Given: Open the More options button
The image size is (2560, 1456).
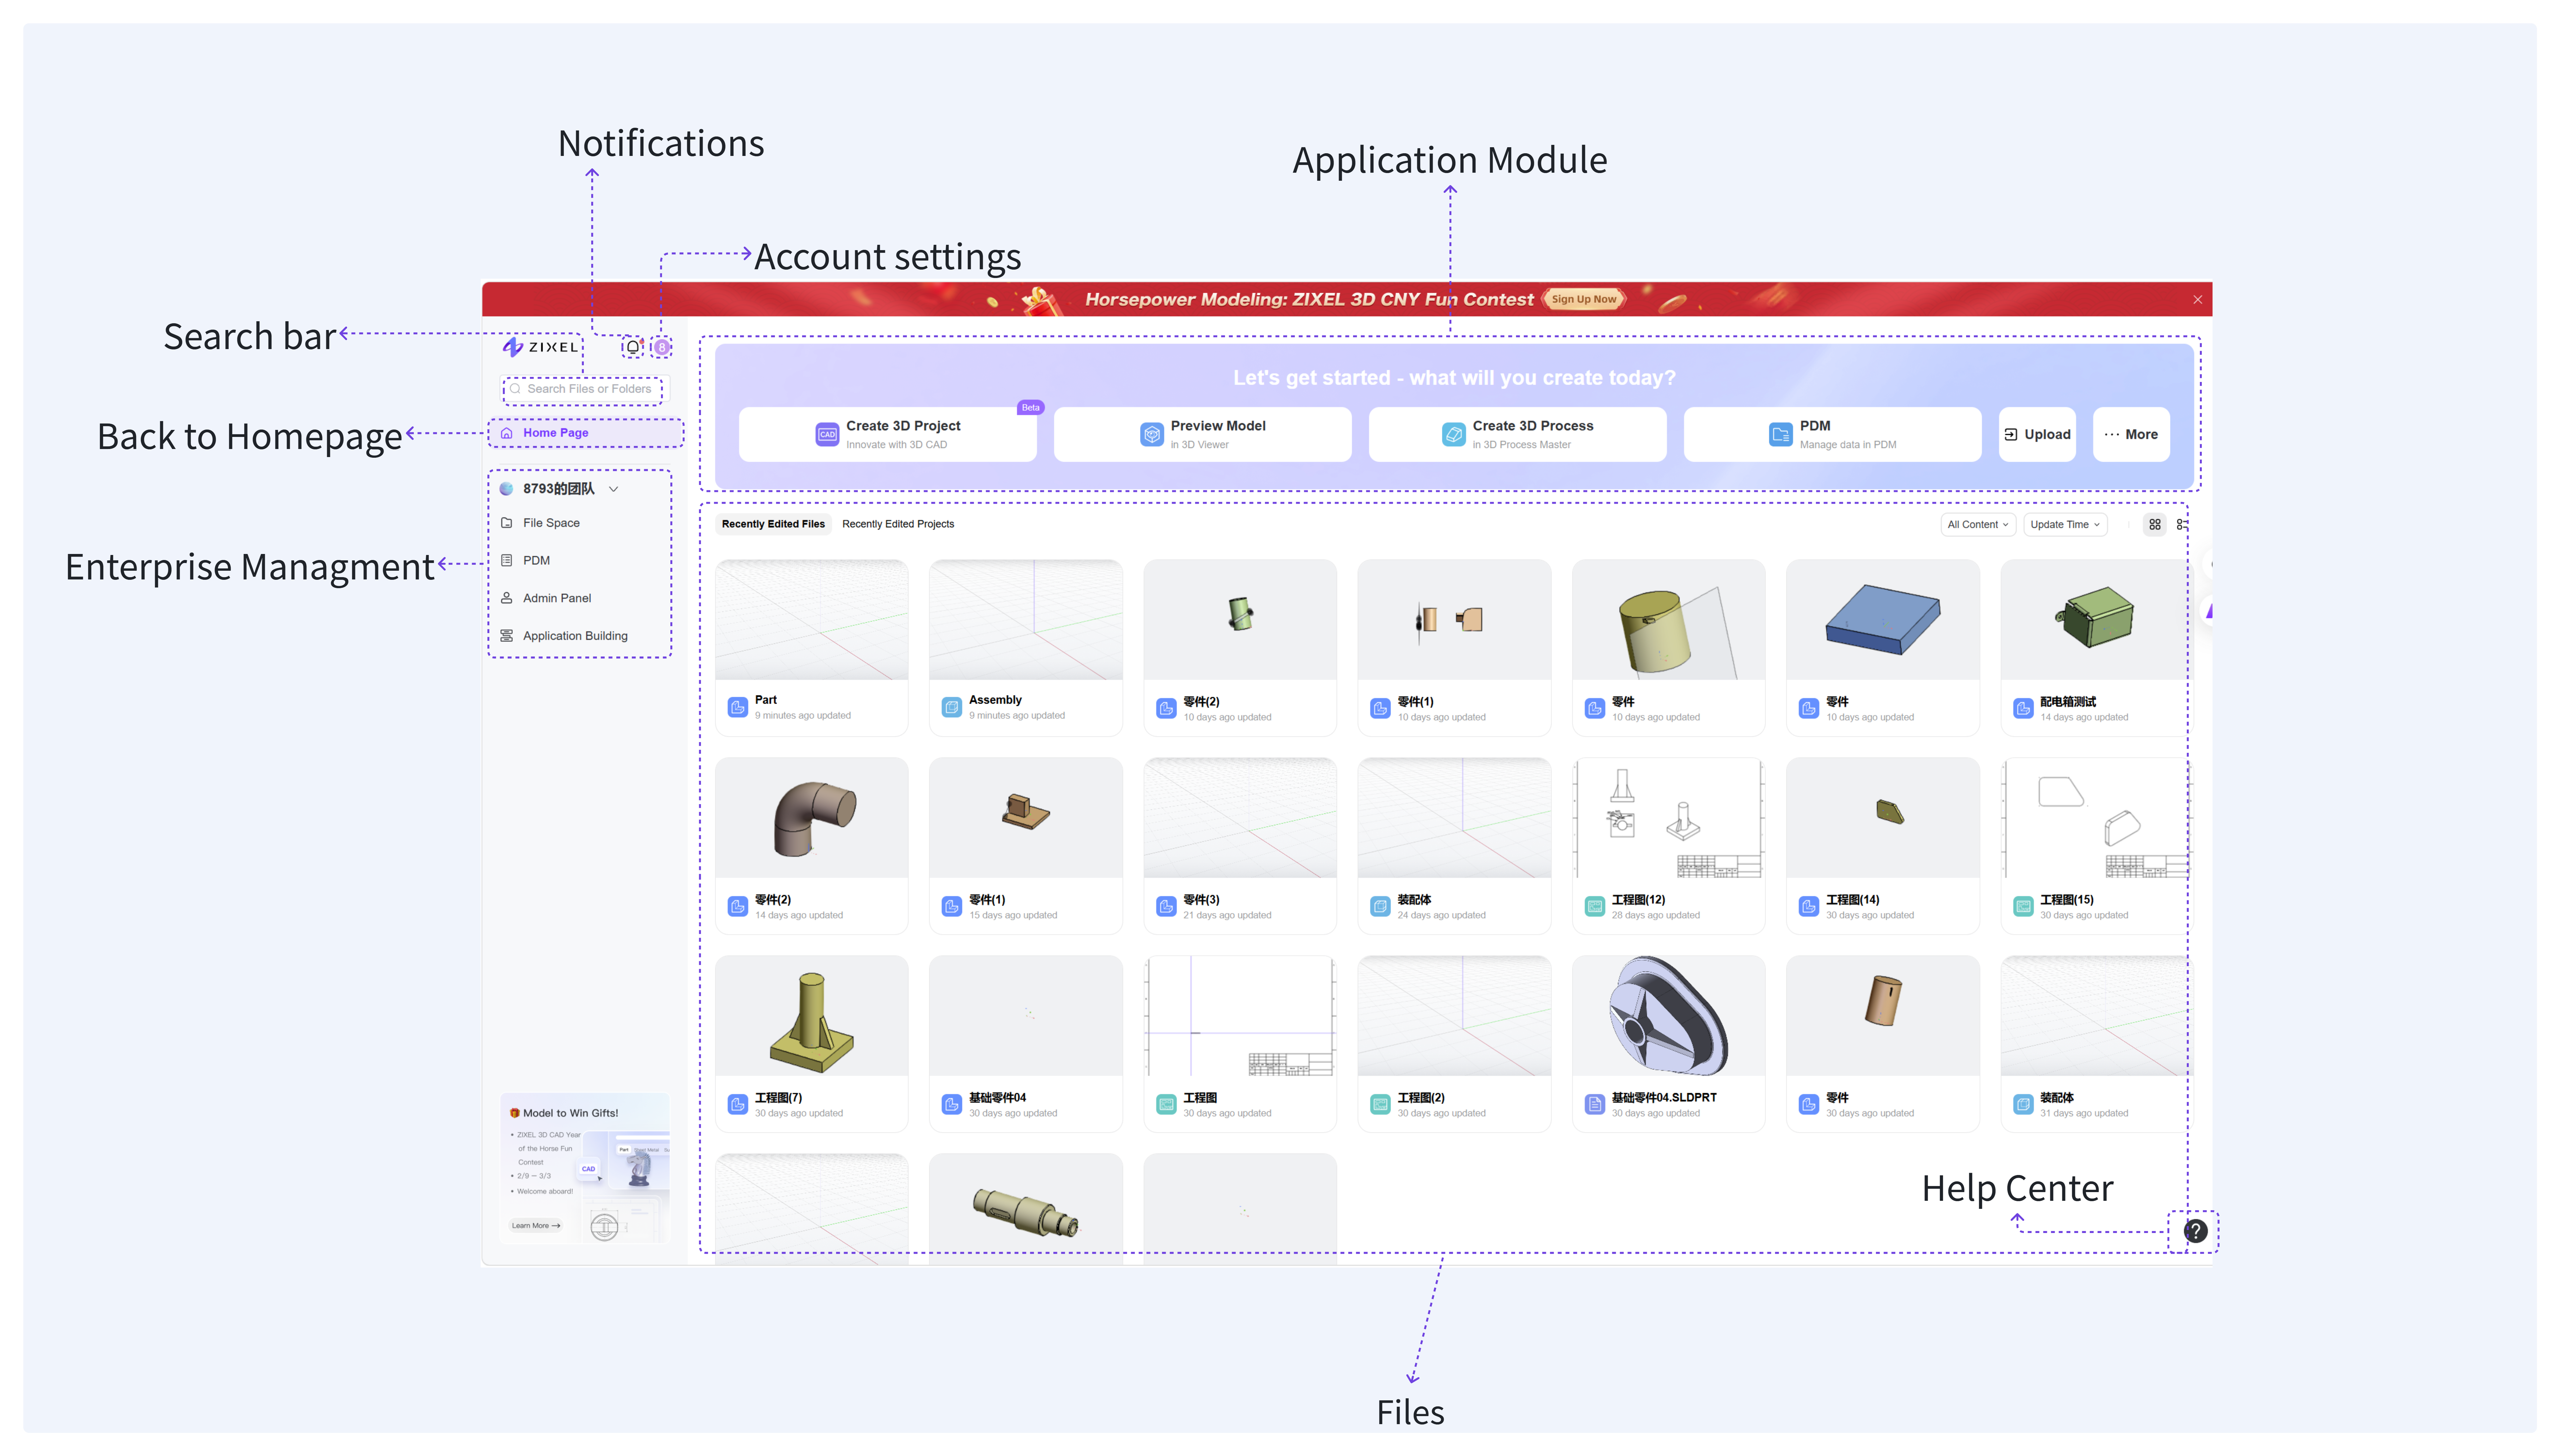Looking at the screenshot, I should pyautogui.click(x=2131, y=434).
